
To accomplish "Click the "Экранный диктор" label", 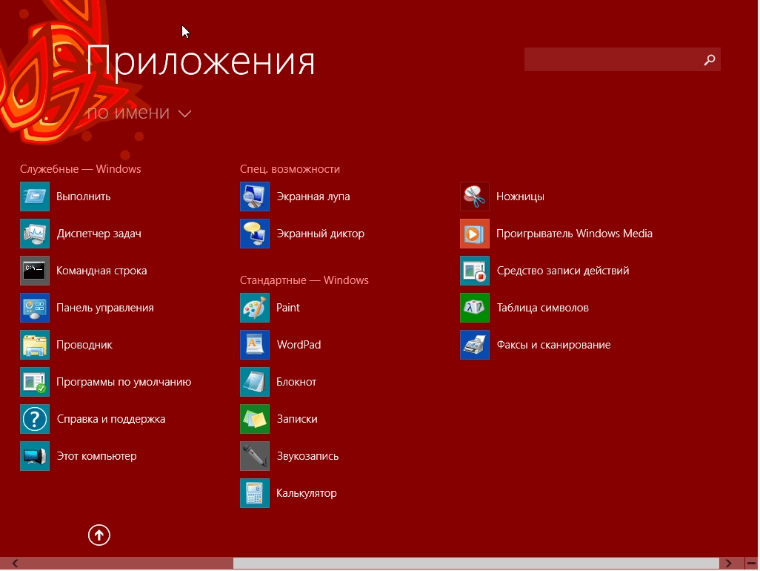I will tap(321, 234).
